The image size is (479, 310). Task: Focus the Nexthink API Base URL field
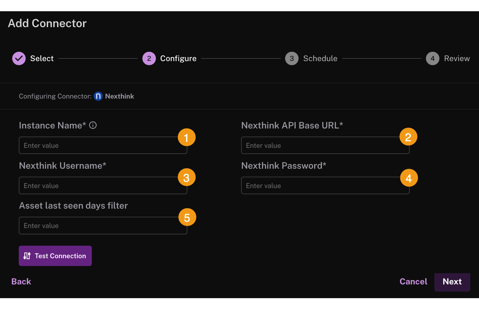pos(325,145)
